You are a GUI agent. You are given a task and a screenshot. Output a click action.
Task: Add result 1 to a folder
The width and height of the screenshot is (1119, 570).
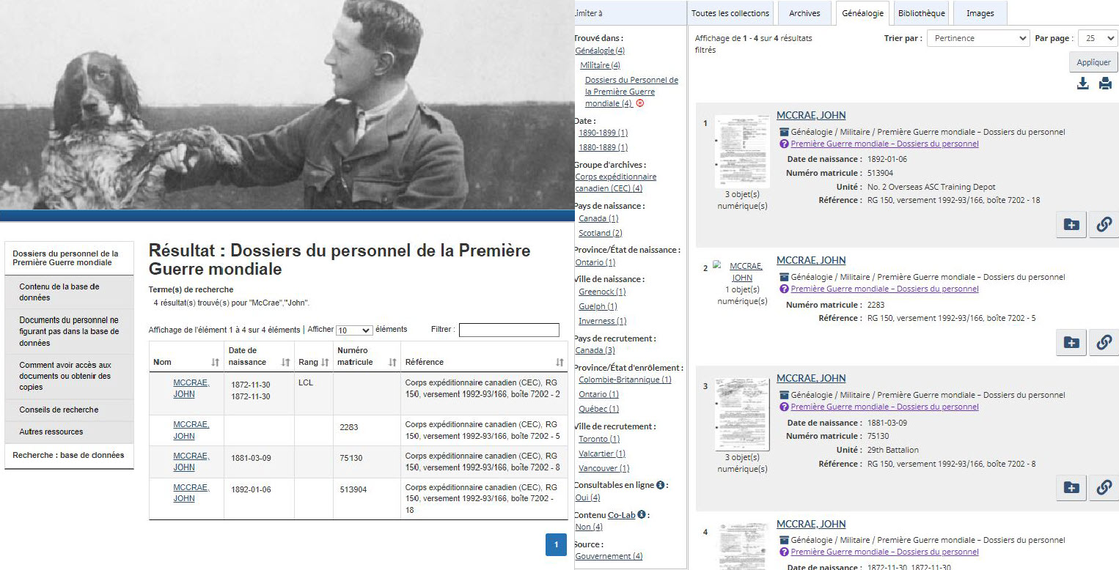(1071, 226)
